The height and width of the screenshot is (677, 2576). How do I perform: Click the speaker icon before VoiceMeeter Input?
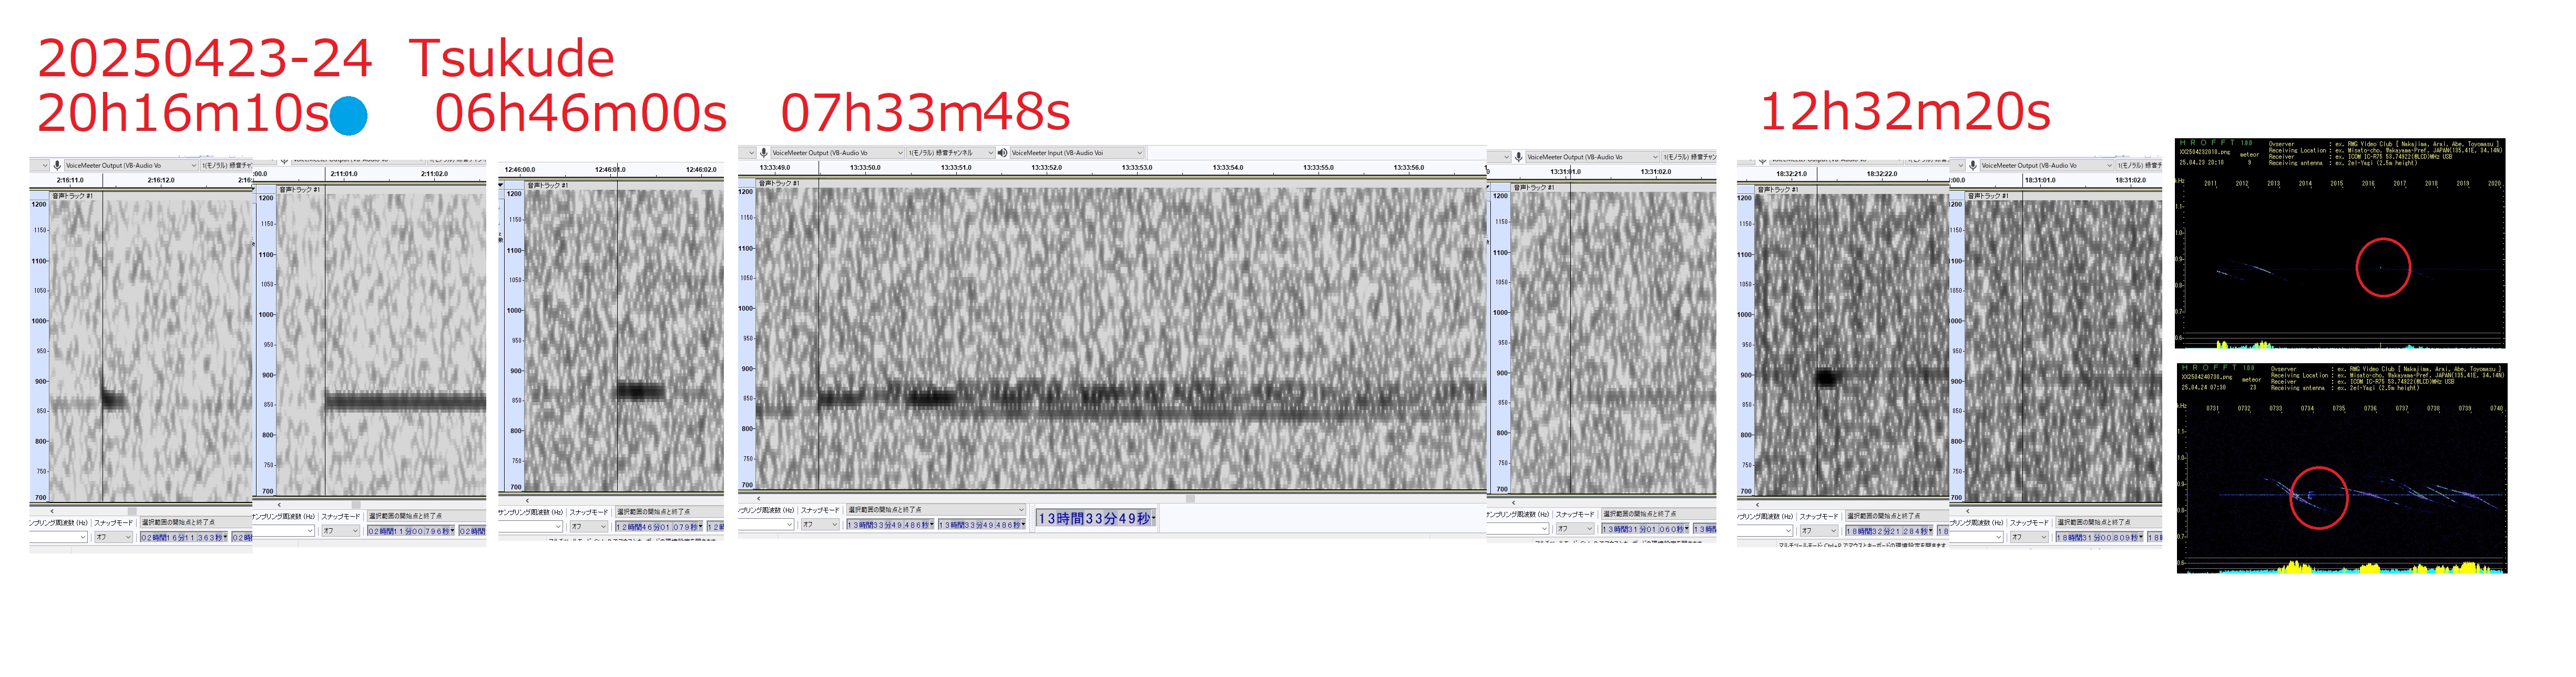coord(1002,153)
